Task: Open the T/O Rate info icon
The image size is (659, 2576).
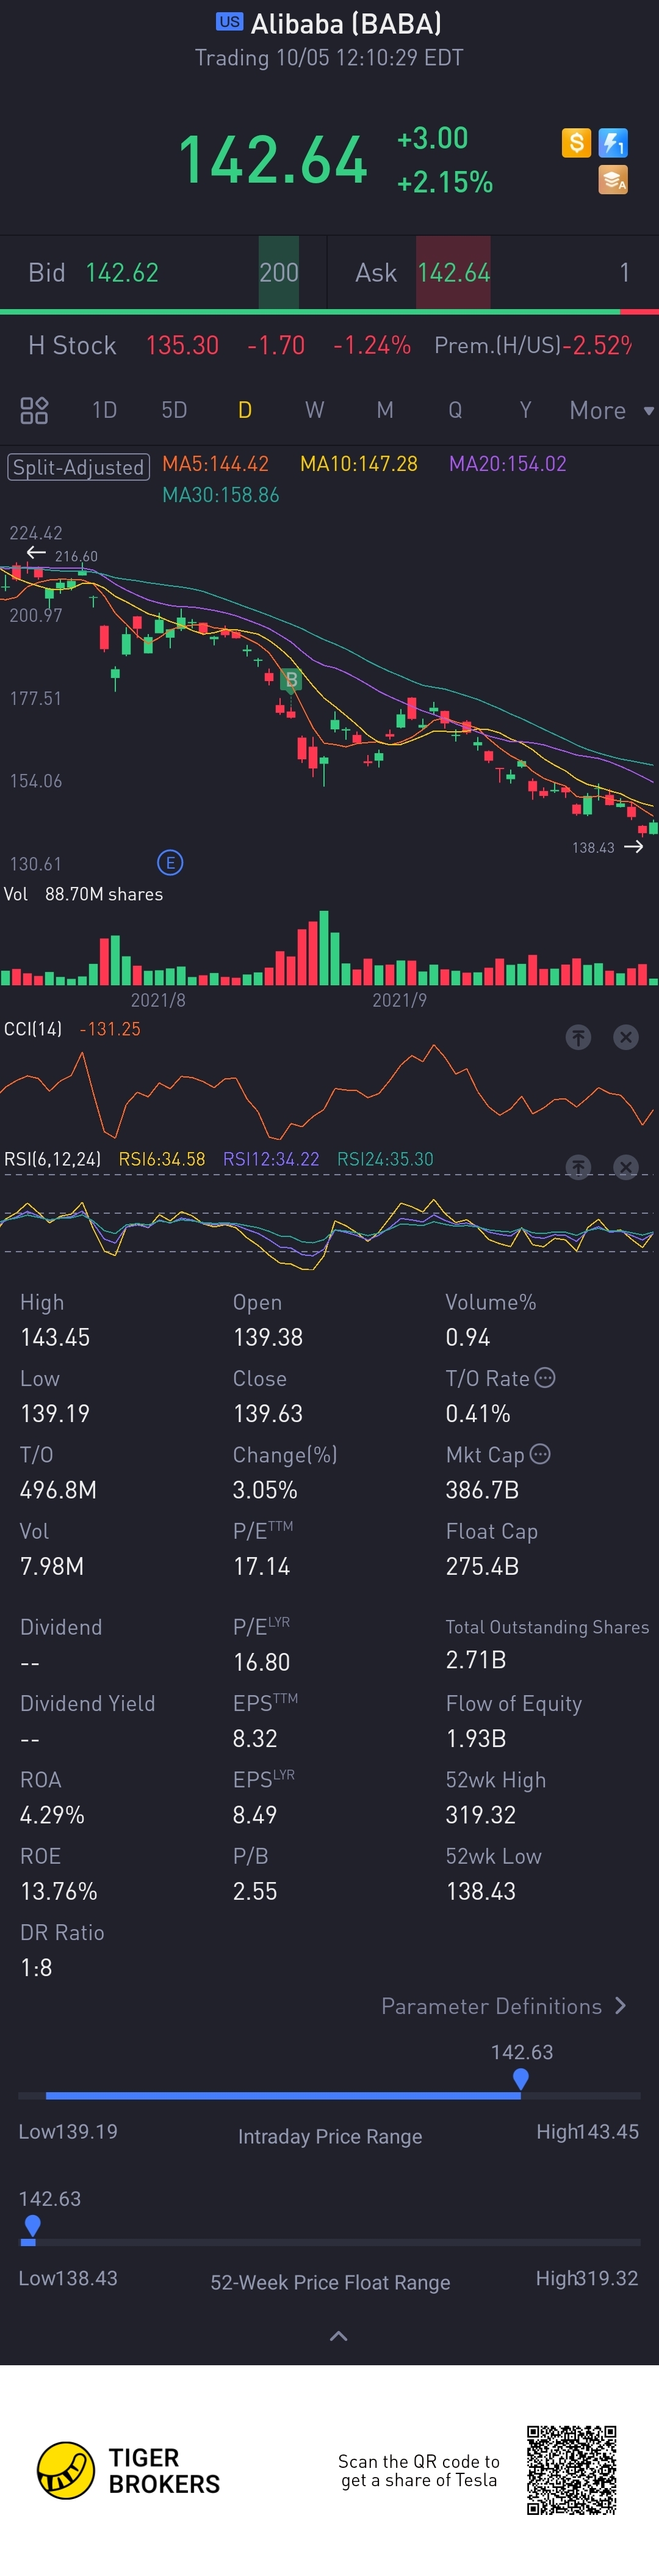Action: point(545,1378)
